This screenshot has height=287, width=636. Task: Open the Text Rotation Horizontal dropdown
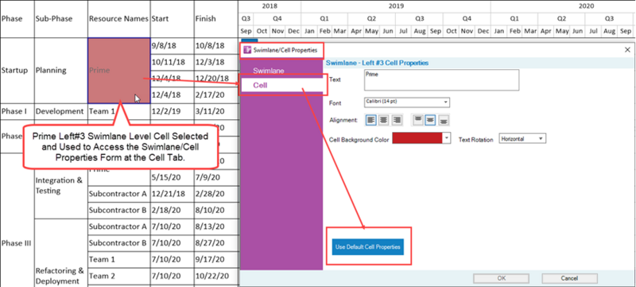tap(522, 138)
